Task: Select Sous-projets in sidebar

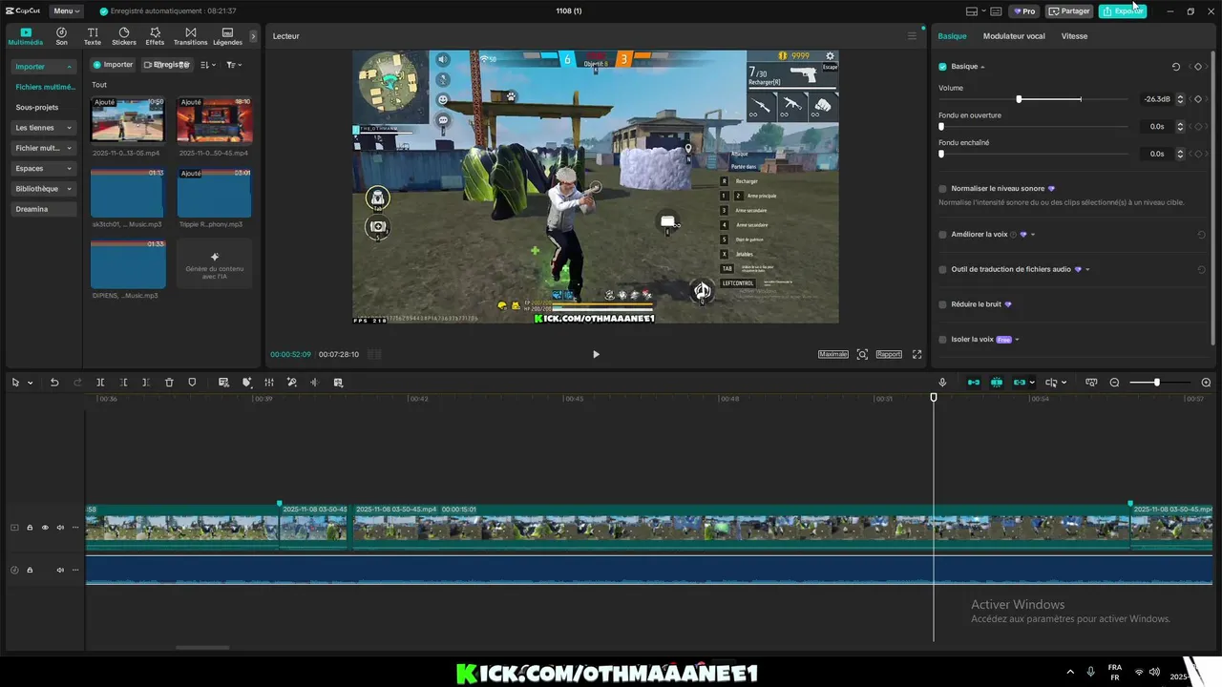Action: (x=37, y=108)
